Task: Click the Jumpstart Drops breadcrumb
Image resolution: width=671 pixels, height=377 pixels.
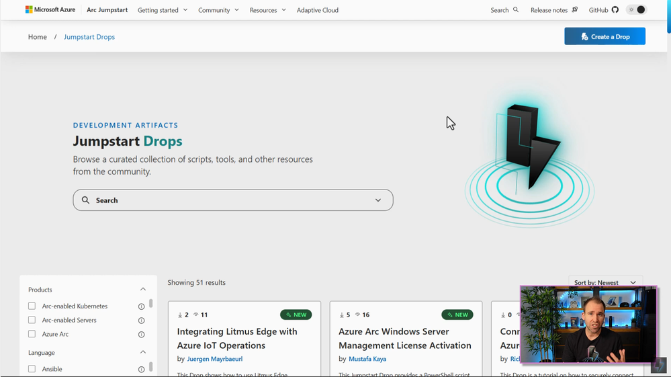Action: [x=89, y=37]
